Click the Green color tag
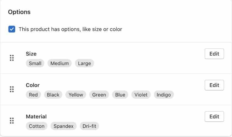This screenshot has width=232, height=137. point(99,95)
